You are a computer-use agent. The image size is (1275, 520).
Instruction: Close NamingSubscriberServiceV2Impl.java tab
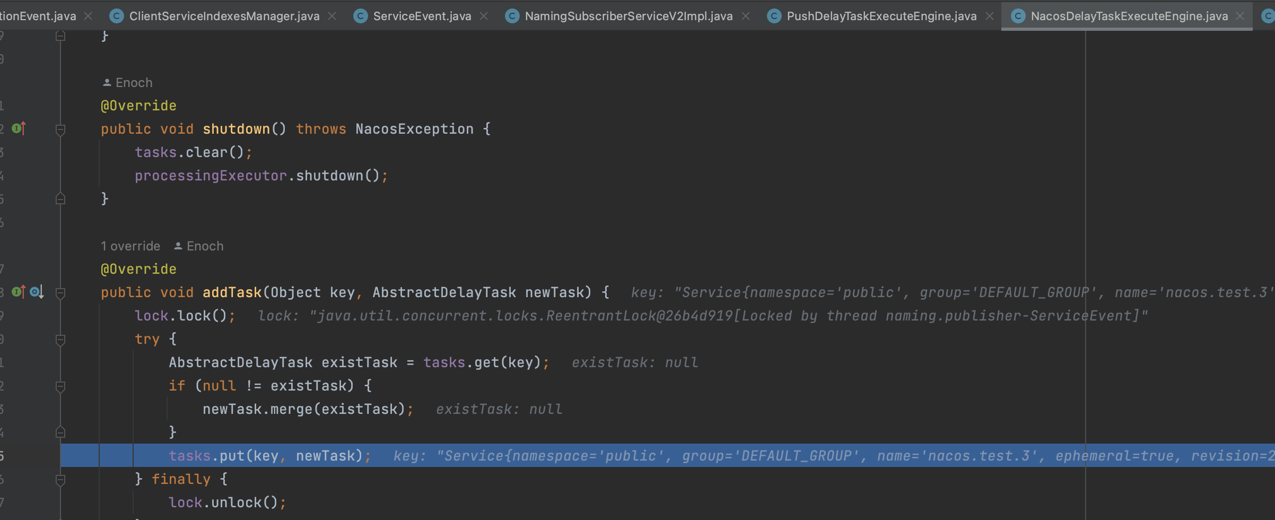[746, 16]
